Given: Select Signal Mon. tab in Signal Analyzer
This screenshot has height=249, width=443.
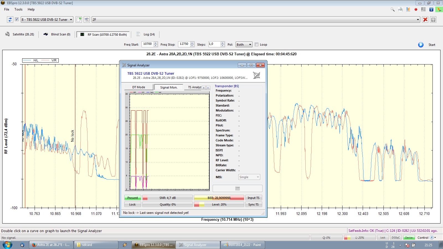Looking at the screenshot, I should (169, 87).
